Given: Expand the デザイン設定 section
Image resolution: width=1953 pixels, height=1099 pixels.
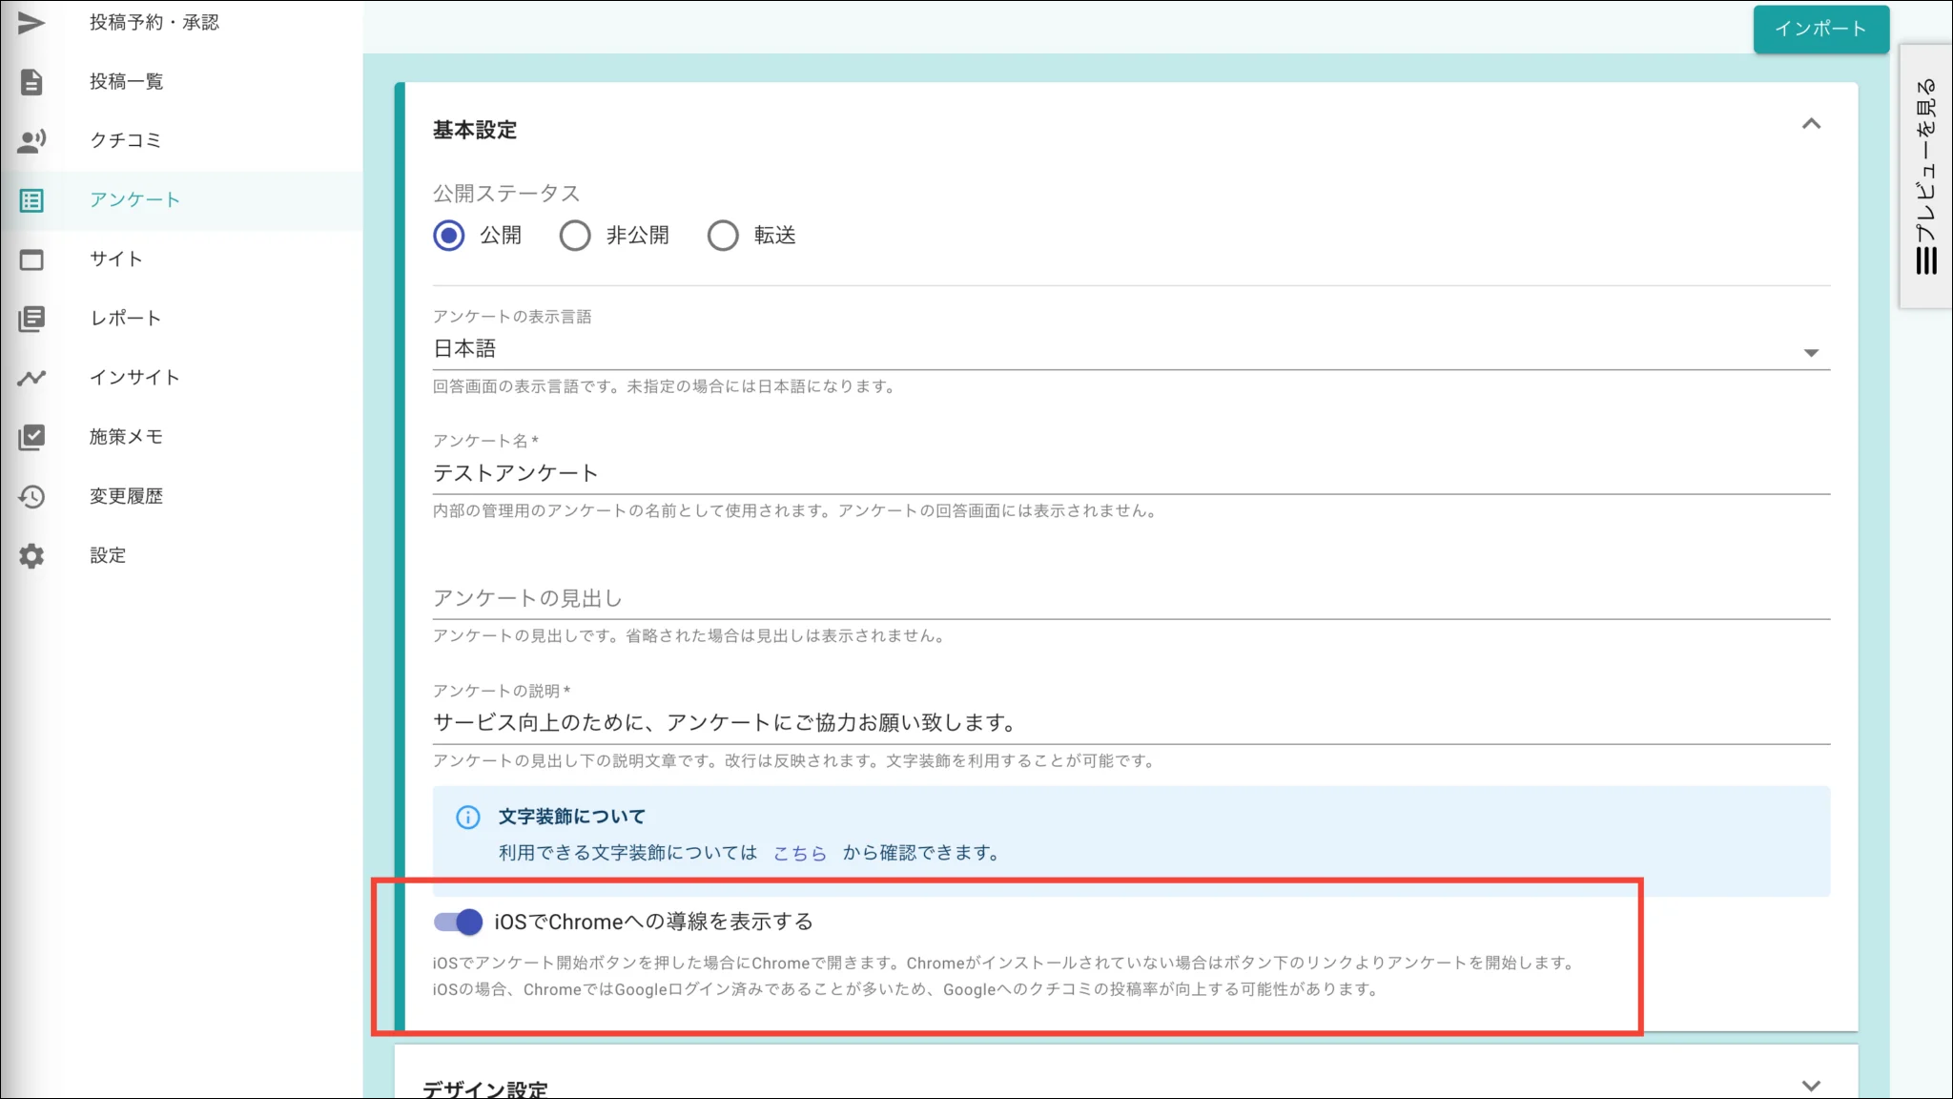Looking at the screenshot, I should coord(1811,1086).
